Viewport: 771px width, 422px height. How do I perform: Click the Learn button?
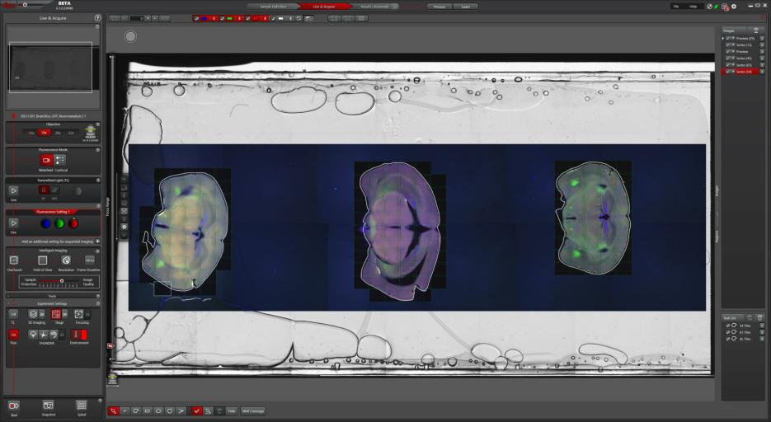tap(465, 7)
